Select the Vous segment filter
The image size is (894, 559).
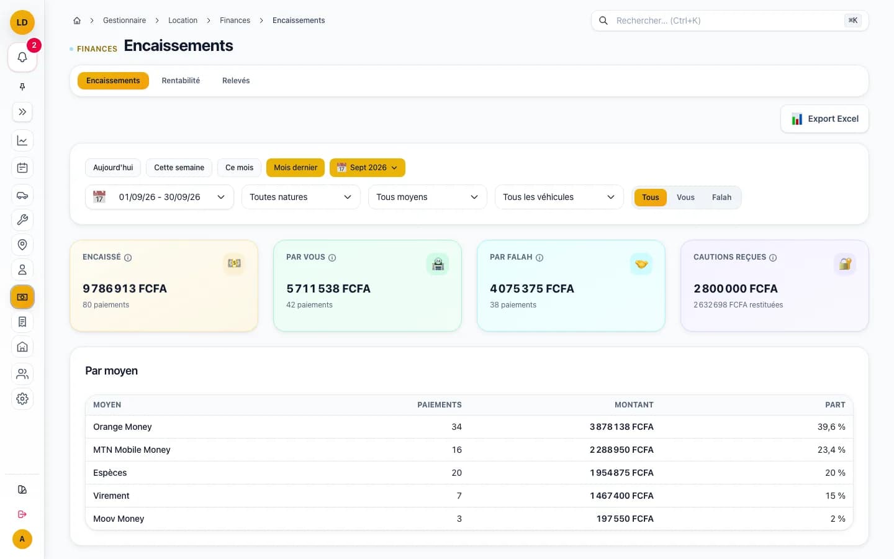tap(685, 198)
